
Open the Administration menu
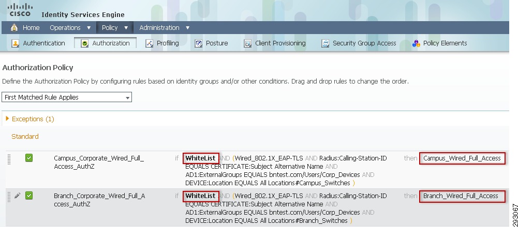coord(159,28)
